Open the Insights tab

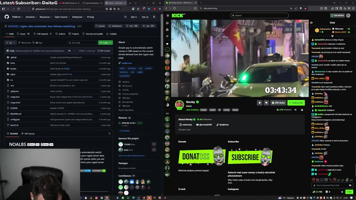click(111, 34)
